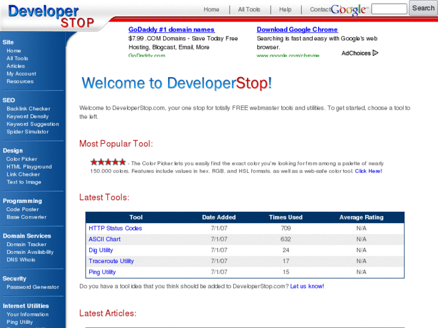Open the Keyword Density tool
The height and width of the screenshot is (328, 438).
28,116
